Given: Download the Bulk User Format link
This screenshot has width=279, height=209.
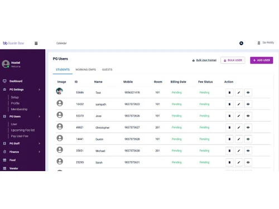Looking at the screenshot, I should pyautogui.click(x=204, y=60).
